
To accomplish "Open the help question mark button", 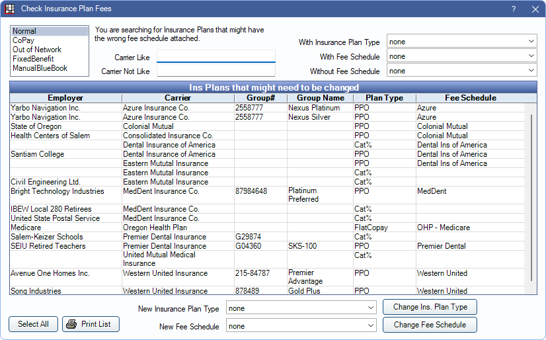I will 514,9.
